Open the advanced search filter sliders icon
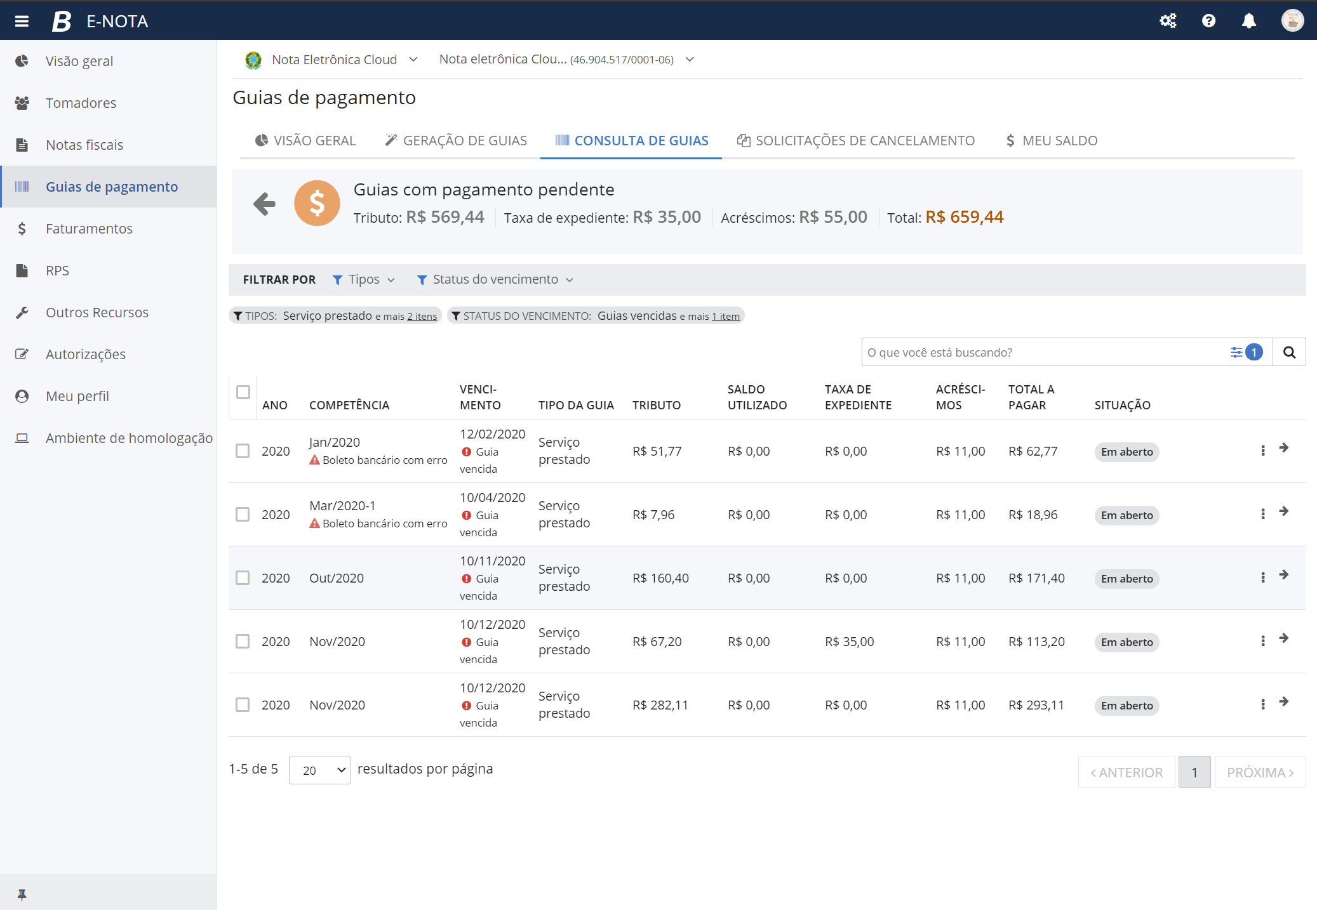The image size is (1317, 910). 1236,352
